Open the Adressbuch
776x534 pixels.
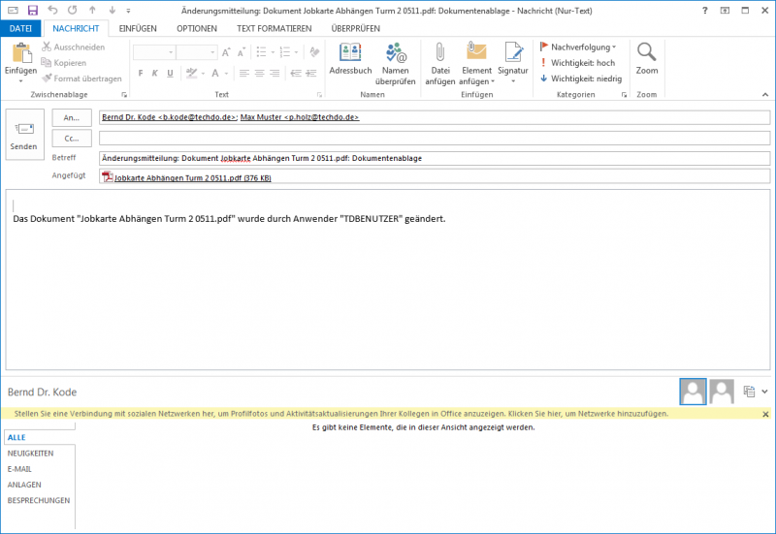coord(350,58)
